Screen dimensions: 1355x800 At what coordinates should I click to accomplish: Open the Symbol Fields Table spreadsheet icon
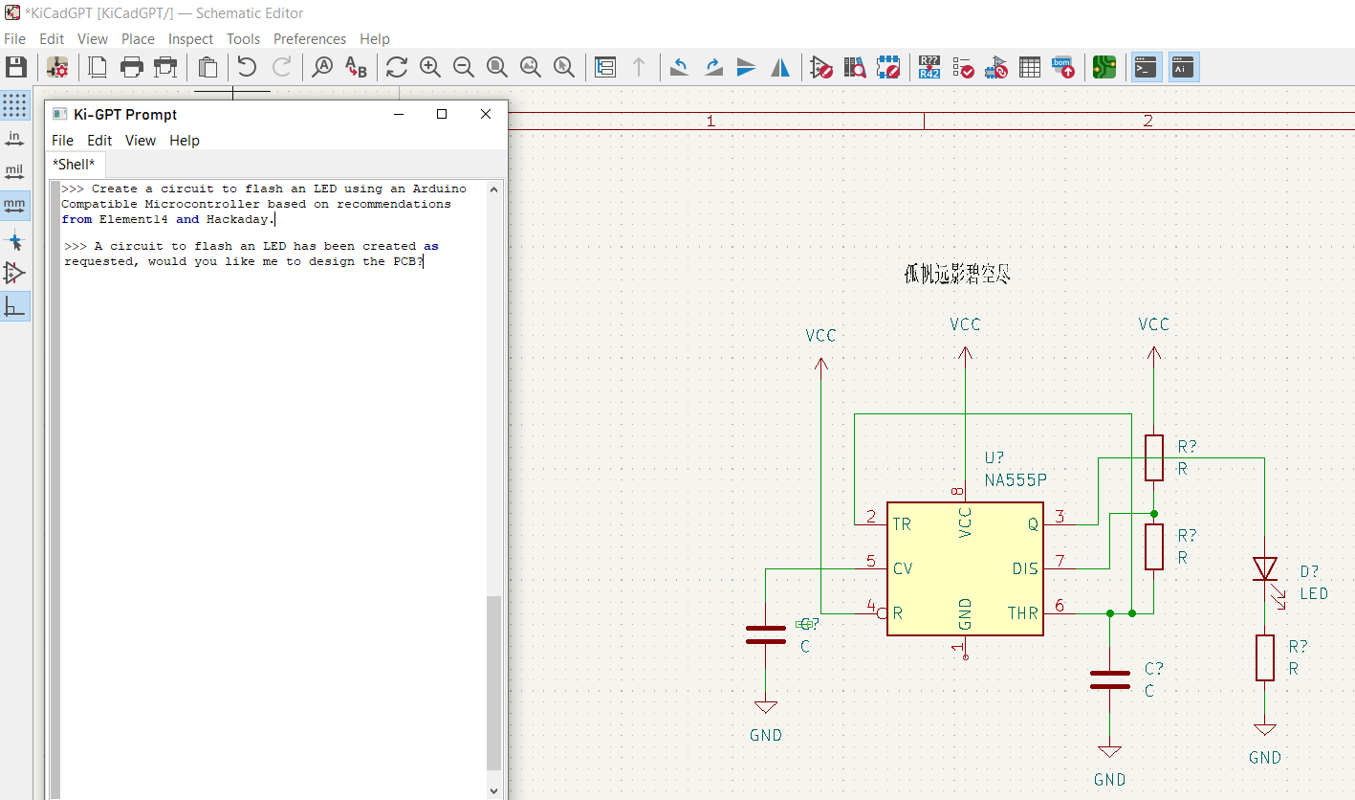click(1029, 67)
